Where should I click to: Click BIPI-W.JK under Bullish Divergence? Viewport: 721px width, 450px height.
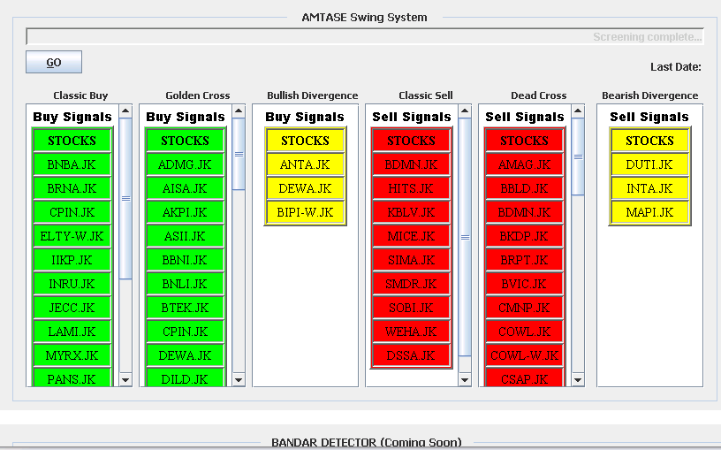tap(305, 212)
